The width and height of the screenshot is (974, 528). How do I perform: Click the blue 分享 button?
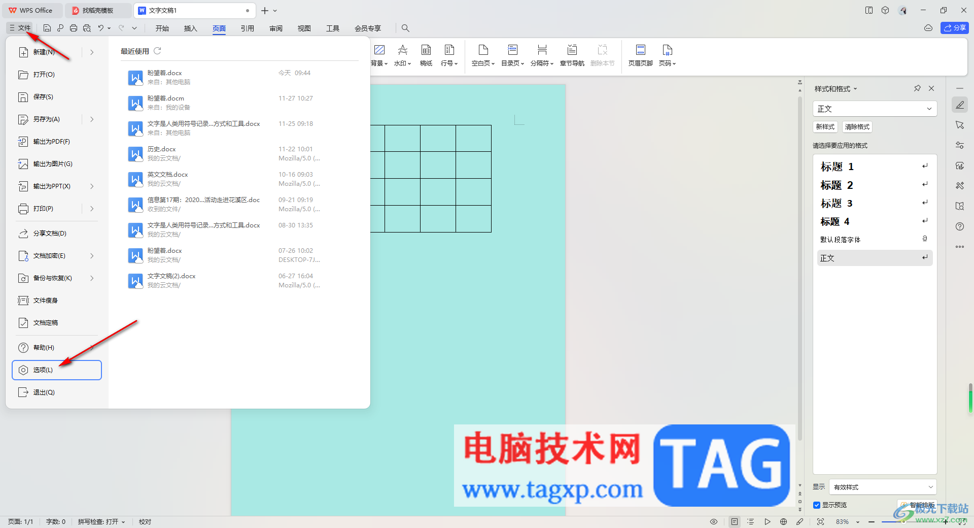coord(955,28)
